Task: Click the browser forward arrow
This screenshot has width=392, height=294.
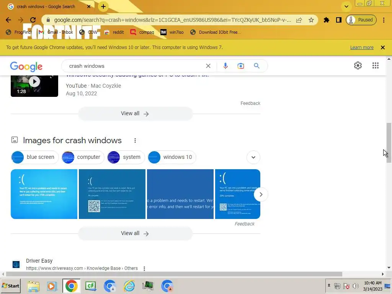Action: tap(21, 20)
